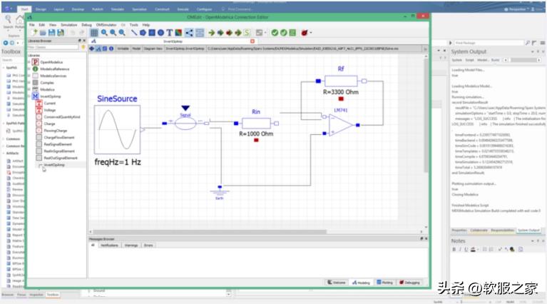Image resolution: width=547 pixels, height=304 pixels.
Task: Select the Voltage item in Libraries Browser
Action: 48,110
